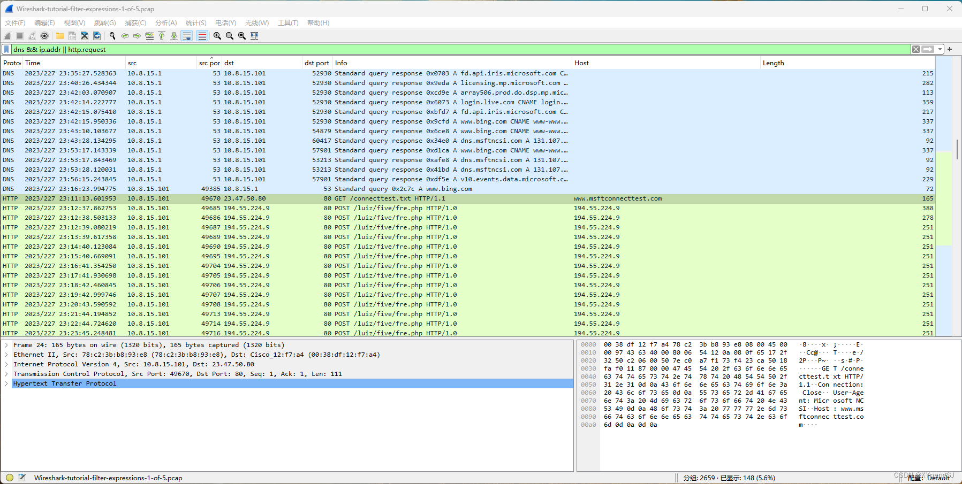Viewport: 962px width, 484px height.
Task: Go forward with the right green arrow
Action: tap(137, 36)
